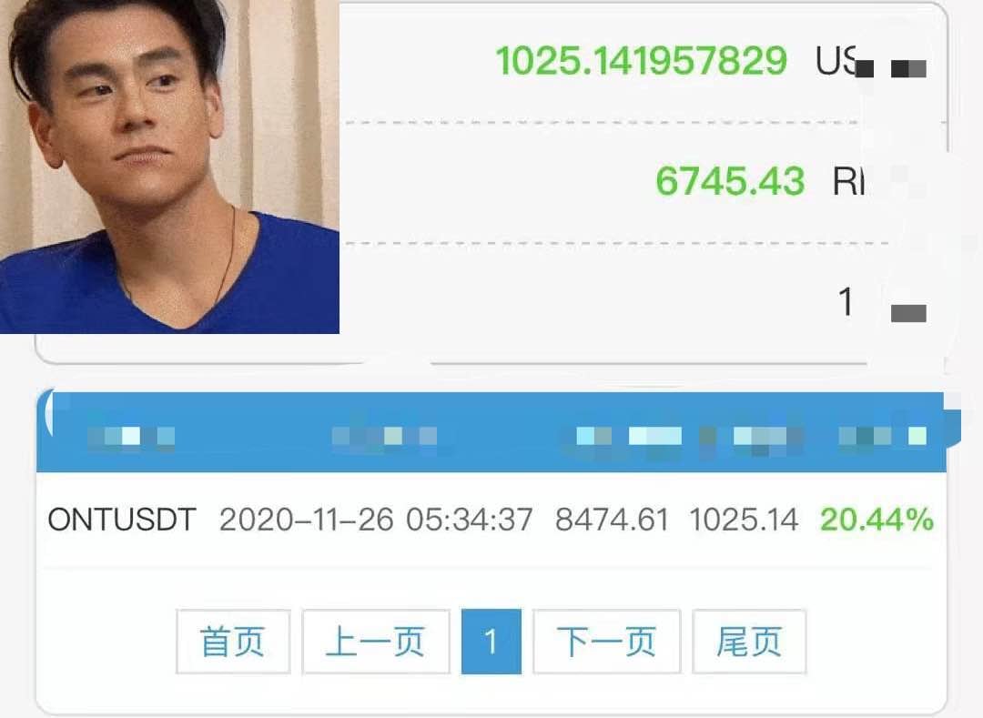Sort by first blurred column header above ONTUSDT
The width and height of the screenshot is (983, 718).
click(131, 435)
